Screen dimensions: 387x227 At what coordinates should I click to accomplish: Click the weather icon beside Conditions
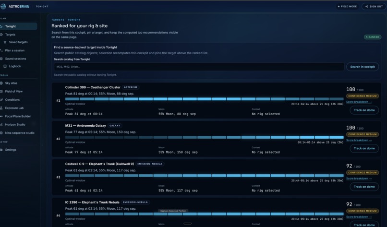click(1, 100)
